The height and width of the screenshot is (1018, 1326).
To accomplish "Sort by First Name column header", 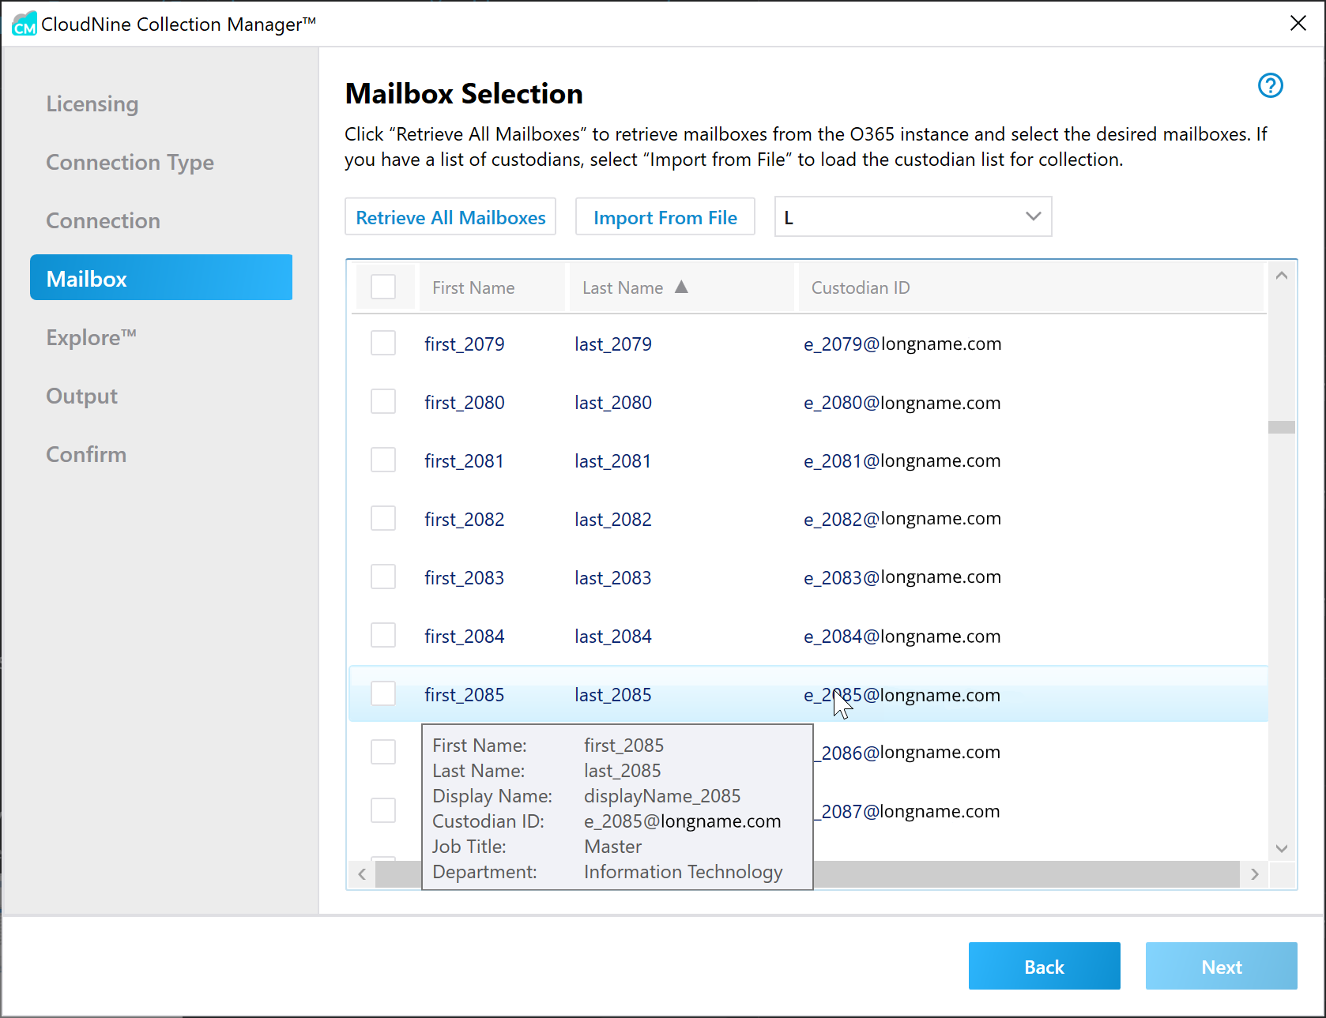I will (x=492, y=287).
